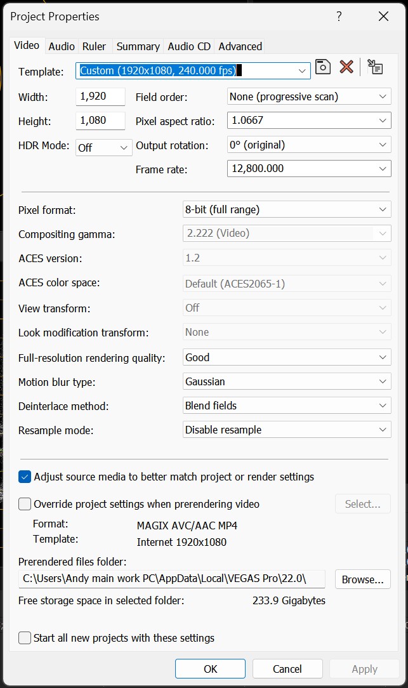Switch to the Ruler tab
The image size is (408, 688).
point(95,46)
